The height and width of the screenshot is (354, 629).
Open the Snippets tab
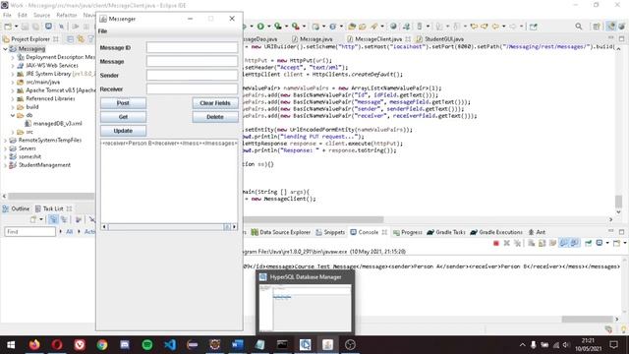330,232
